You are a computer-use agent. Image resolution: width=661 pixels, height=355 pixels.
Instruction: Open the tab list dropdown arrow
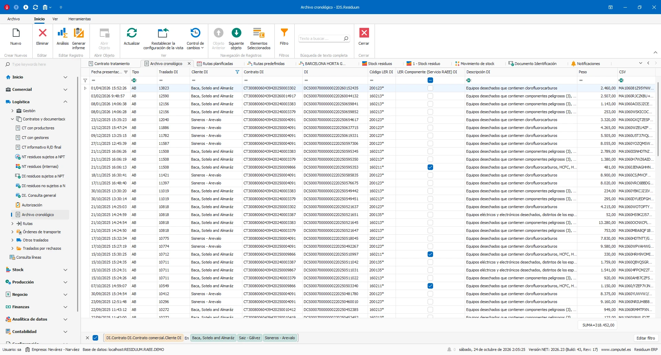(x=641, y=63)
